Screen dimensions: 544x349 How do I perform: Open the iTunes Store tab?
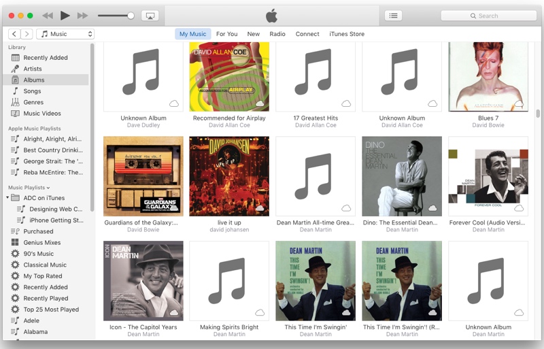pyautogui.click(x=347, y=34)
